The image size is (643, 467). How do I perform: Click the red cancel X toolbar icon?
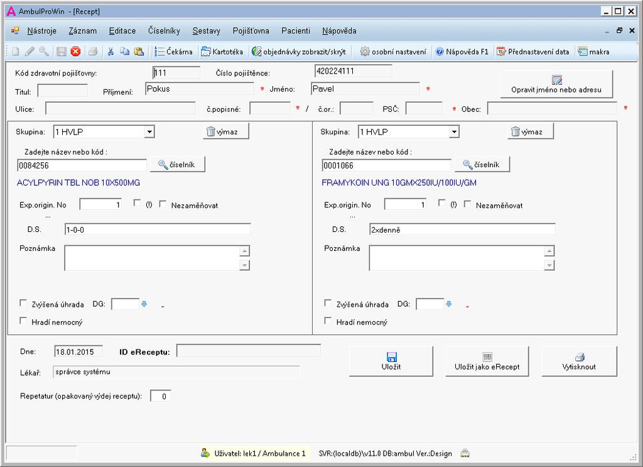pyautogui.click(x=75, y=52)
